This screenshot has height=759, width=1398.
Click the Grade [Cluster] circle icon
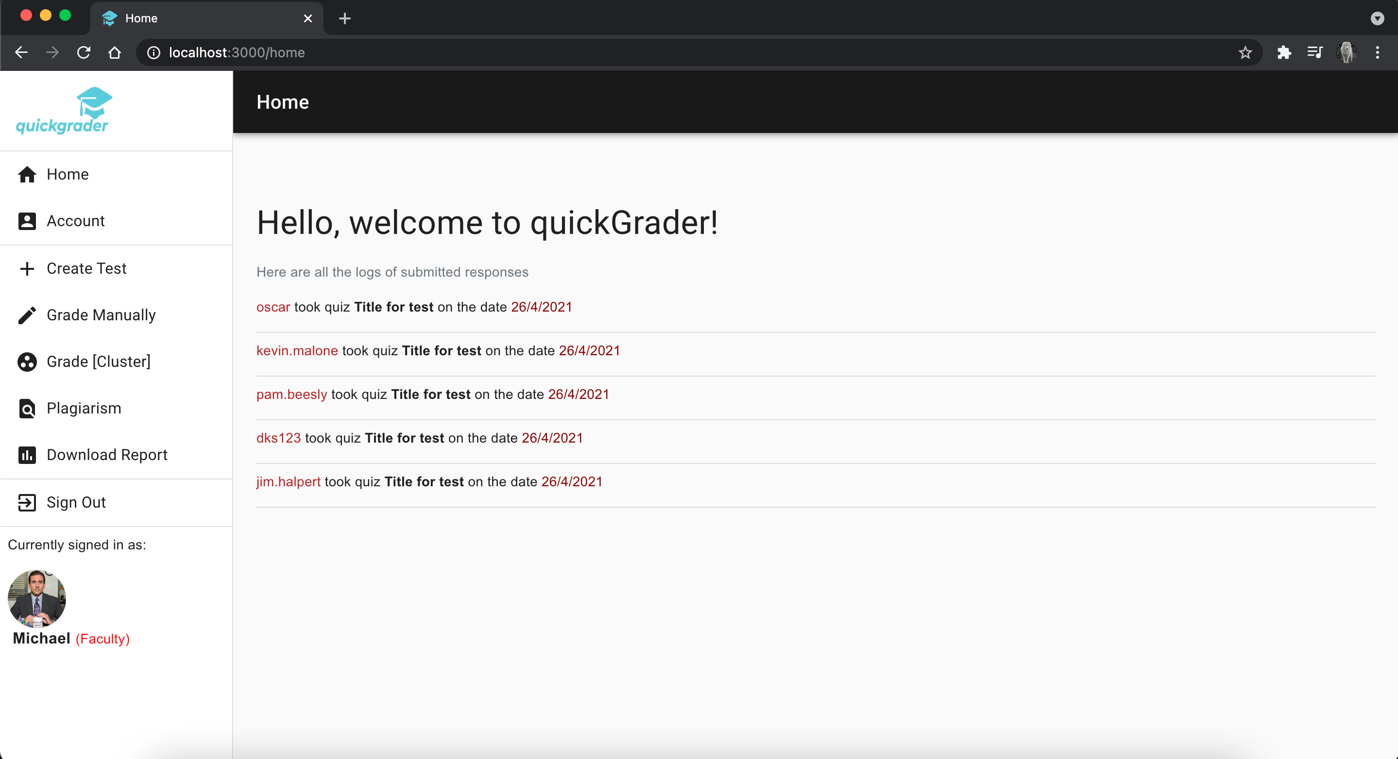(27, 362)
